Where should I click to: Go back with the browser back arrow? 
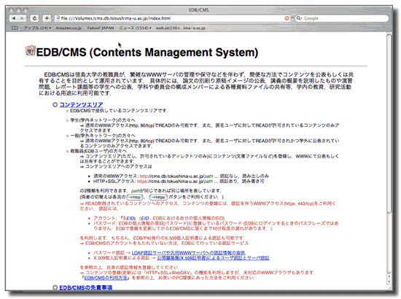click(x=14, y=18)
